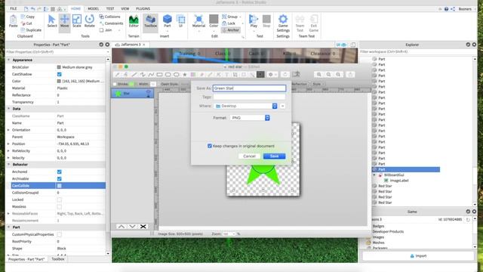The image size is (483, 272).
Task: Open the Terrain Editor
Action: tap(134, 22)
